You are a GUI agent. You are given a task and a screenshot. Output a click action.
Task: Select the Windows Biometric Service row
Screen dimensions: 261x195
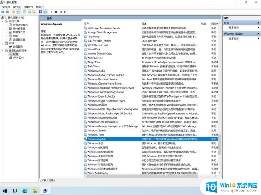tap(150, 79)
